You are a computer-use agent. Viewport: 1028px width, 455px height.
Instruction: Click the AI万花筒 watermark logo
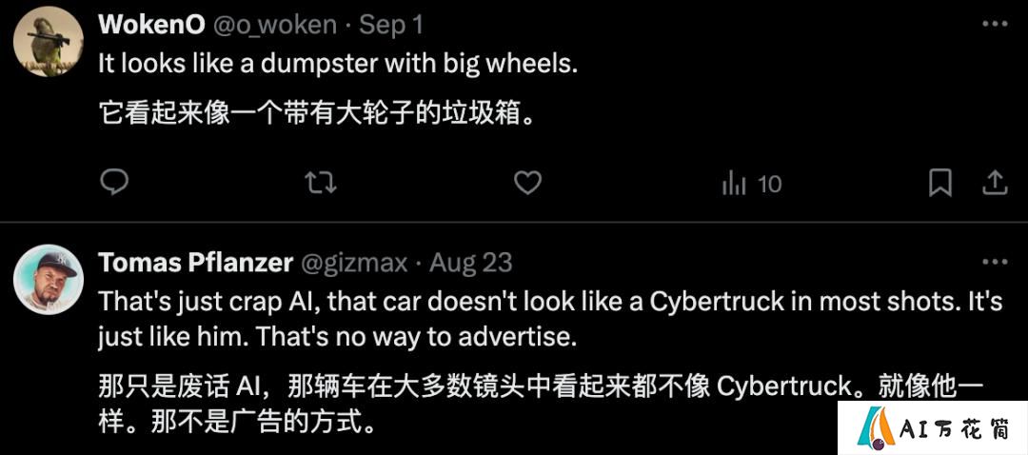point(932,427)
